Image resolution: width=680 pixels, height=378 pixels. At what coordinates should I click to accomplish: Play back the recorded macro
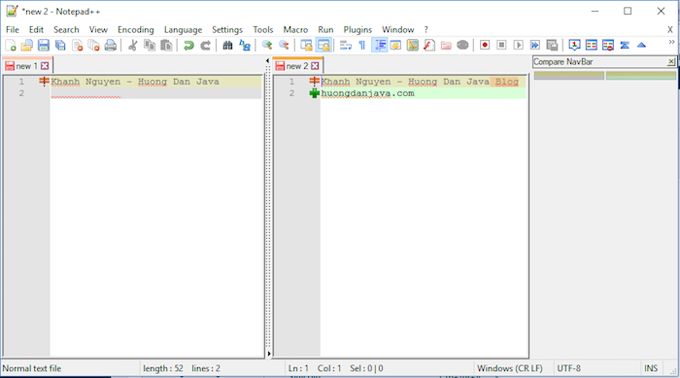click(x=518, y=45)
